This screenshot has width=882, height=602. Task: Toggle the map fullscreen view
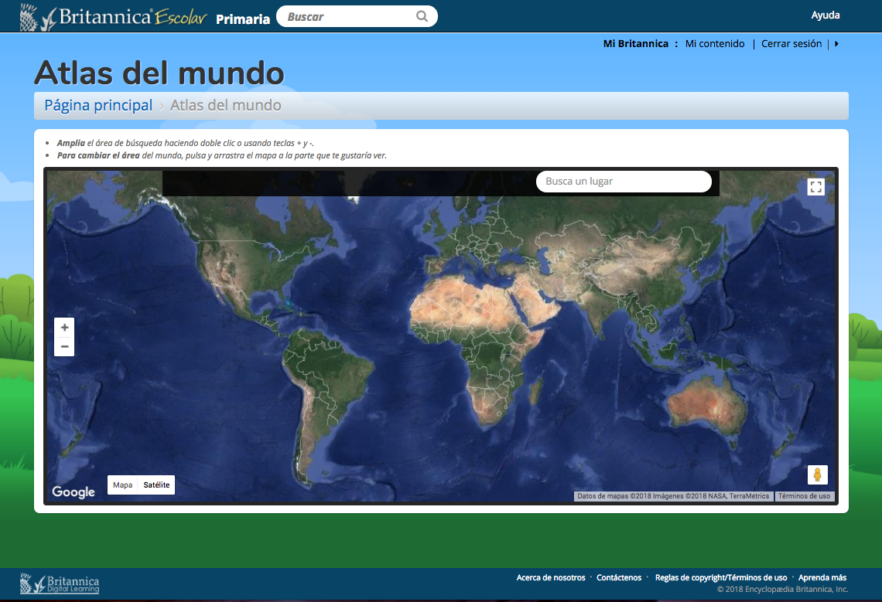point(815,186)
